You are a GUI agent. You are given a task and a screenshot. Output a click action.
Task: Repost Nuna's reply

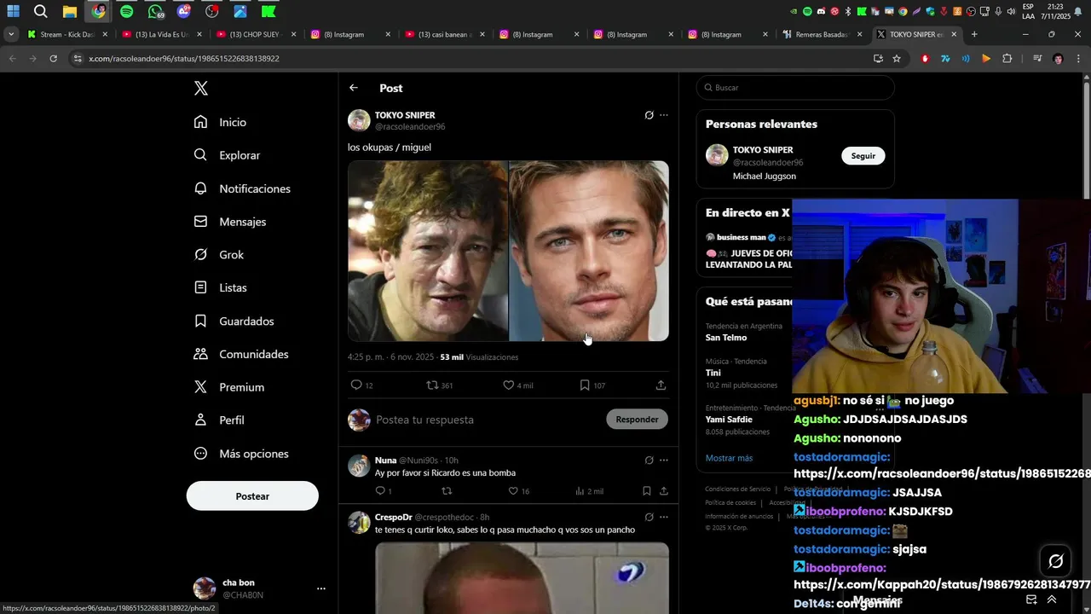447,491
